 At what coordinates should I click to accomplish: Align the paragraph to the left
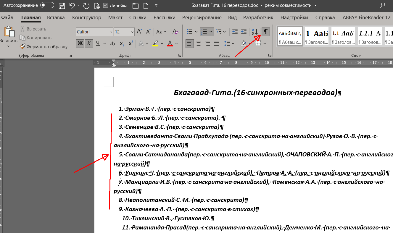point(190,43)
